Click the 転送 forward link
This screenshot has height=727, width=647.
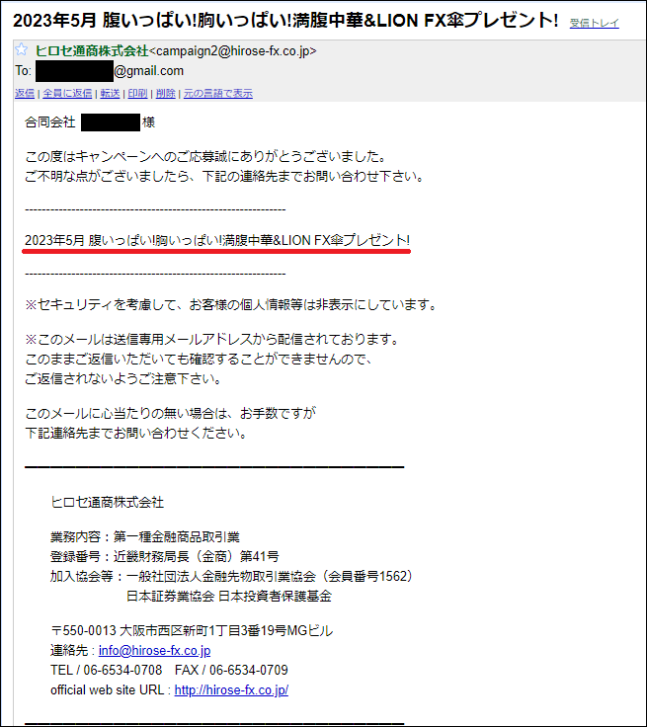[x=110, y=93]
